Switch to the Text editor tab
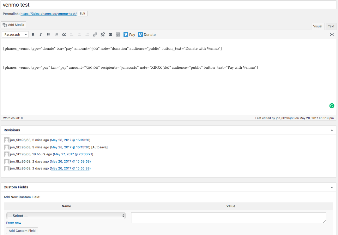This screenshot has width=338, height=235. tap(331, 26)
